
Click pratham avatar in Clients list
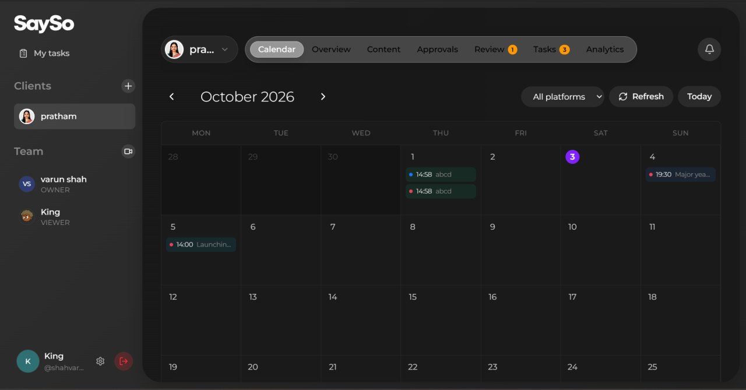pos(27,116)
